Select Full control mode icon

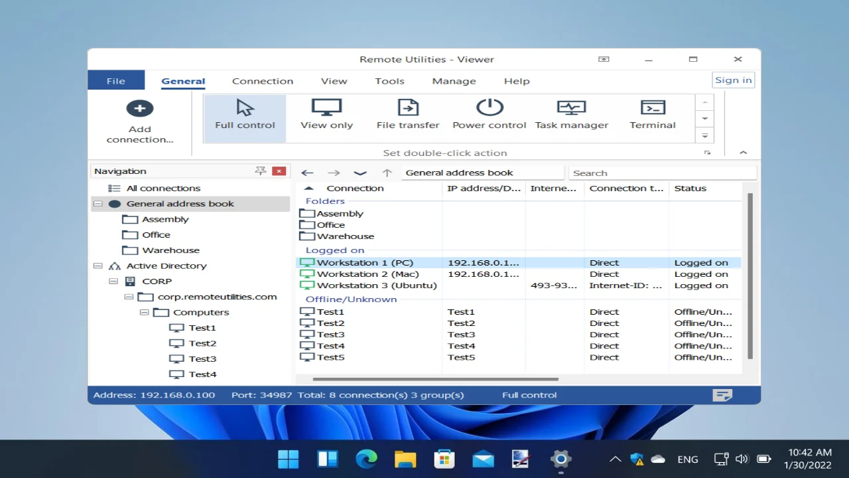coord(245,108)
